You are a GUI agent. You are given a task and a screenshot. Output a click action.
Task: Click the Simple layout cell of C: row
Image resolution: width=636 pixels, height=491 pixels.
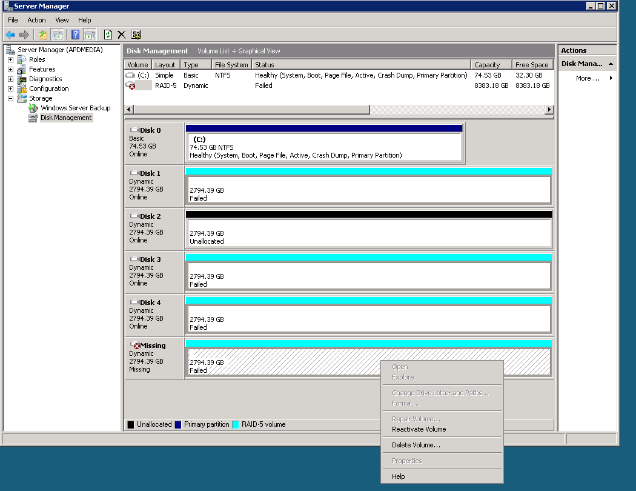[164, 76]
